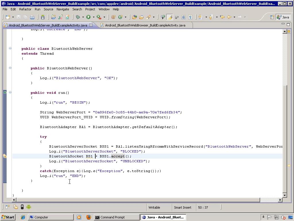Switch to Android_BluetoothWebBrowser_BuildExampleActivity.java tab
The height and width of the screenshot is (221, 294).
pos(145,25)
